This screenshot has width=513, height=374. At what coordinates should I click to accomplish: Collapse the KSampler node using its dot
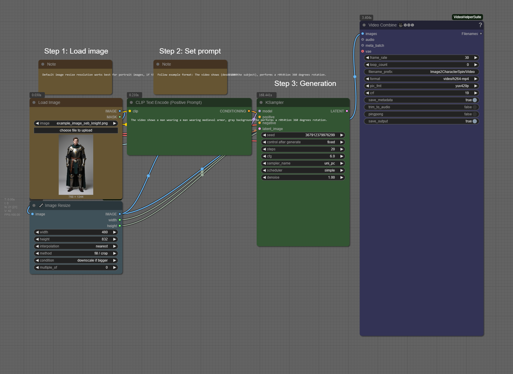(261, 102)
